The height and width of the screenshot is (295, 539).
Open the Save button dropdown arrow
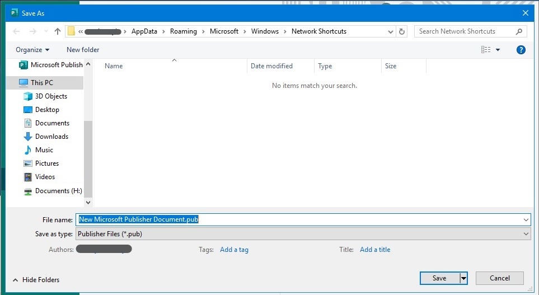point(463,278)
